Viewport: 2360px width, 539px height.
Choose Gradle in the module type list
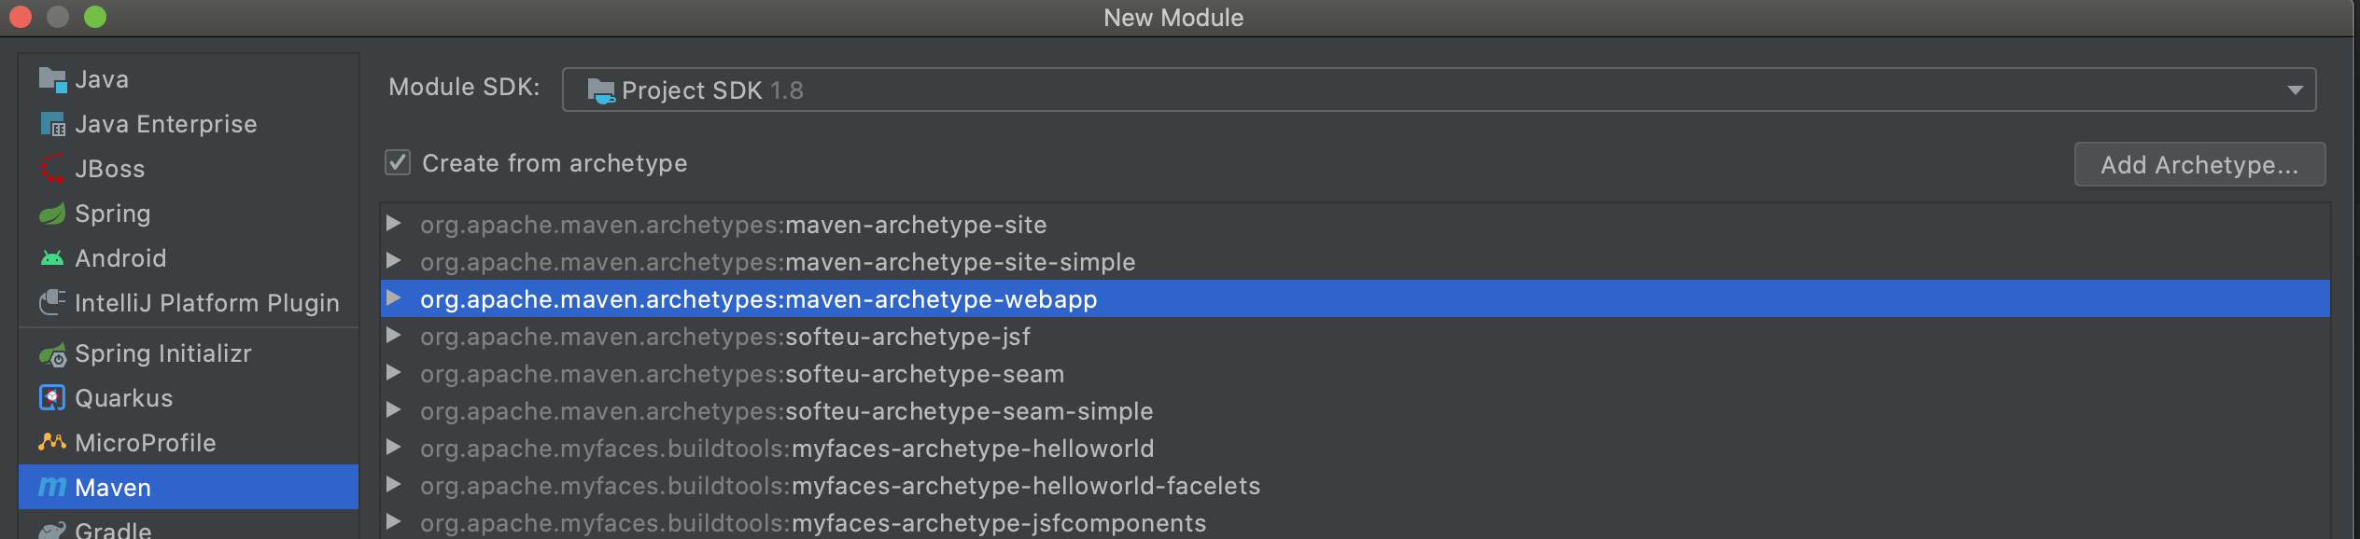[112, 529]
